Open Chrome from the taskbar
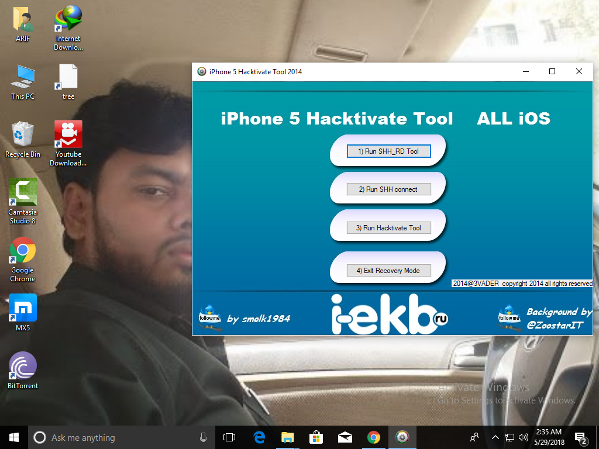Image resolution: width=599 pixels, height=449 pixels. (x=374, y=437)
